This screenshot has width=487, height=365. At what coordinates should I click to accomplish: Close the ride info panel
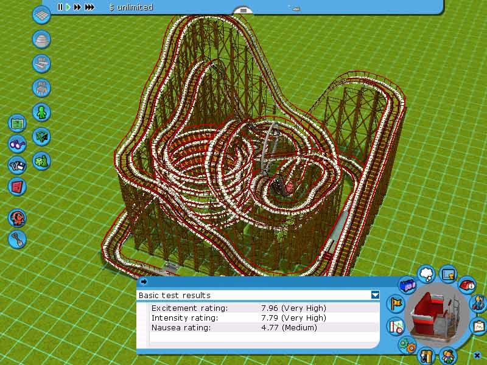pos(477,355)
